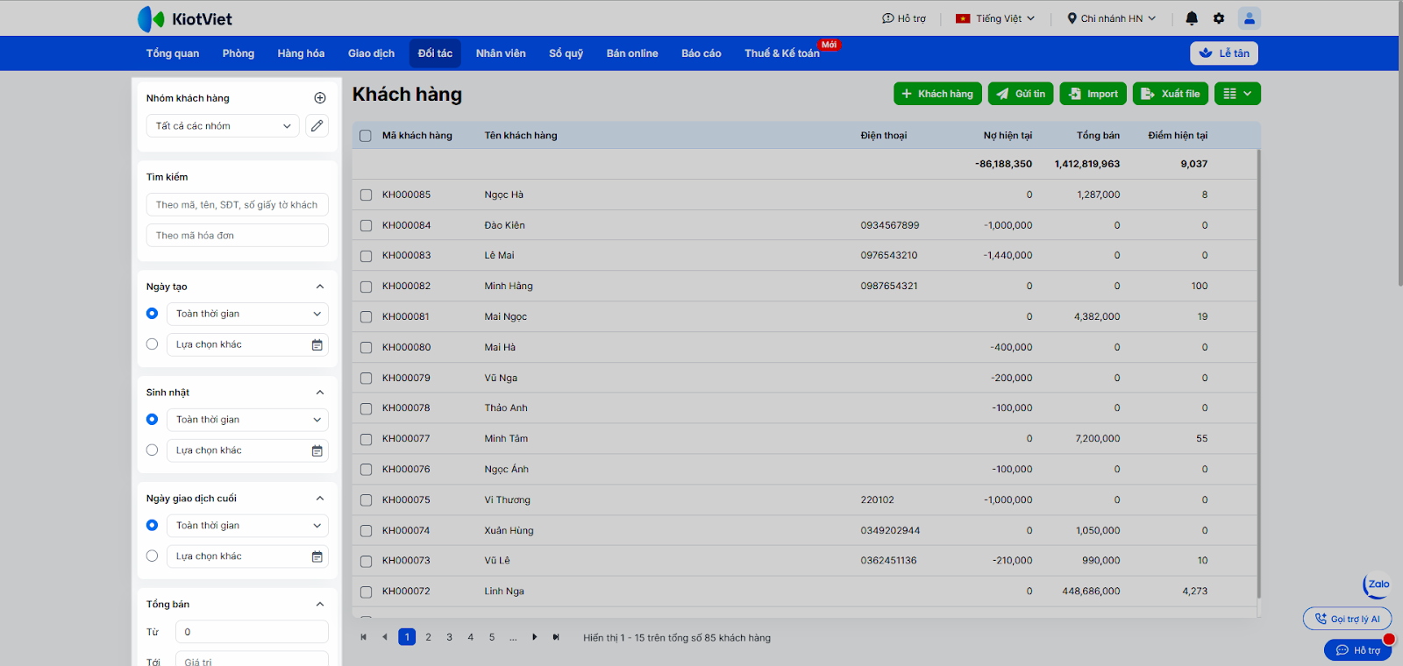Screen dimensions: 1403x666
Task: Tick checkbox for KH000084 Đào Kiên
Action: point(366,226)
